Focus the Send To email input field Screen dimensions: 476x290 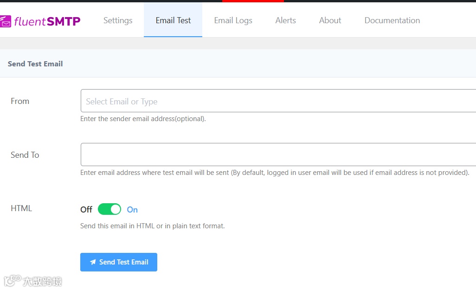pos(278,155)
